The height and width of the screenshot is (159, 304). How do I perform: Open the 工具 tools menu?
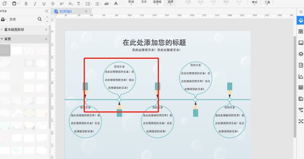coord(267,3)
